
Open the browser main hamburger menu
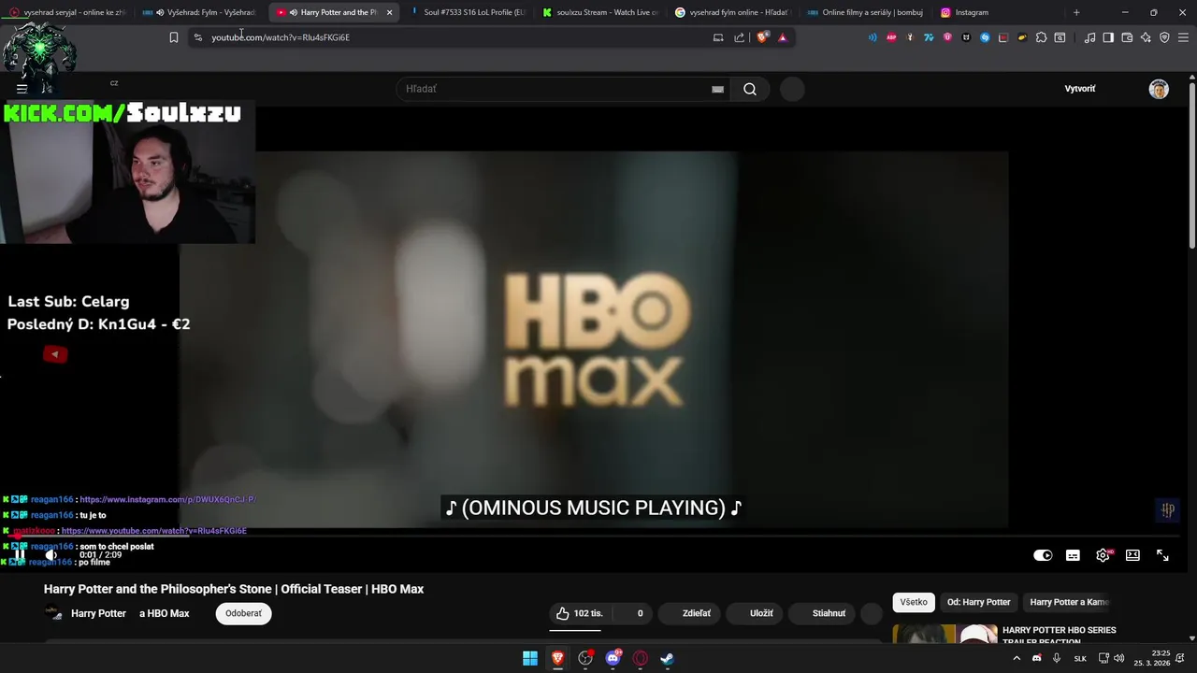pyautogui.click(x=1183, y=37)
